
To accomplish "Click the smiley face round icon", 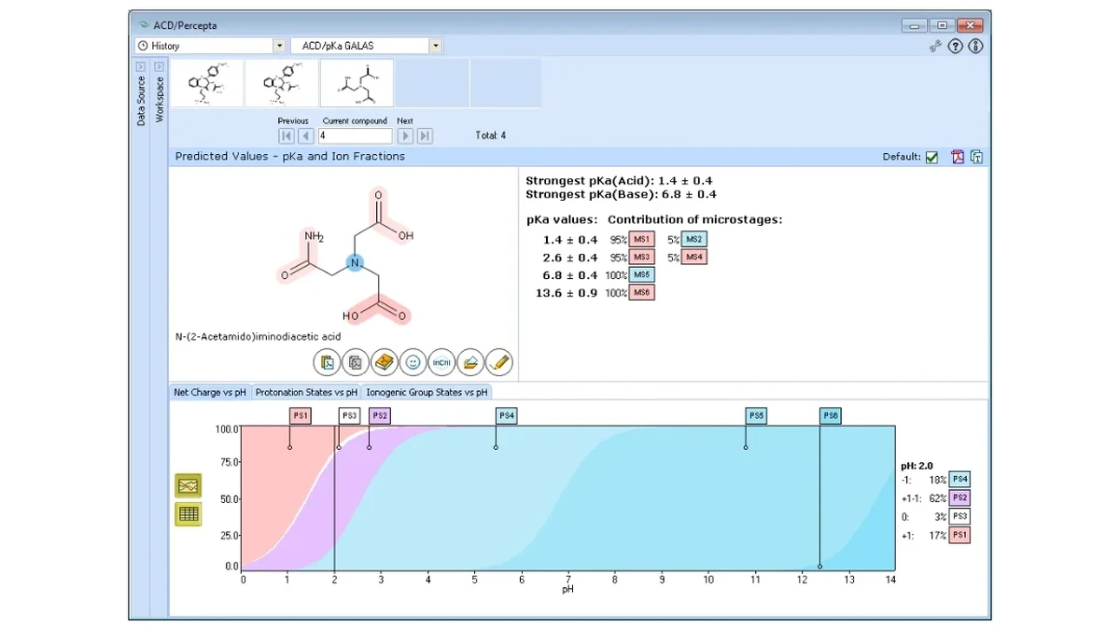I will coord(413,361).
